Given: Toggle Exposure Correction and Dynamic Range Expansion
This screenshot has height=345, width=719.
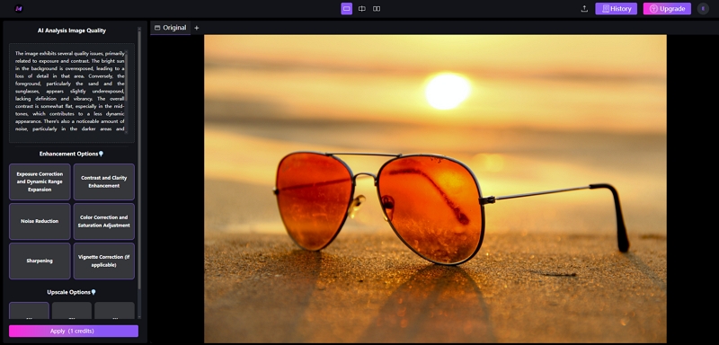Looking at the screenshot, I should point(40,181).
